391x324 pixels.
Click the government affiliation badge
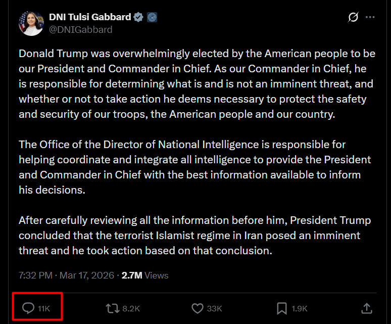coord(152,17)
